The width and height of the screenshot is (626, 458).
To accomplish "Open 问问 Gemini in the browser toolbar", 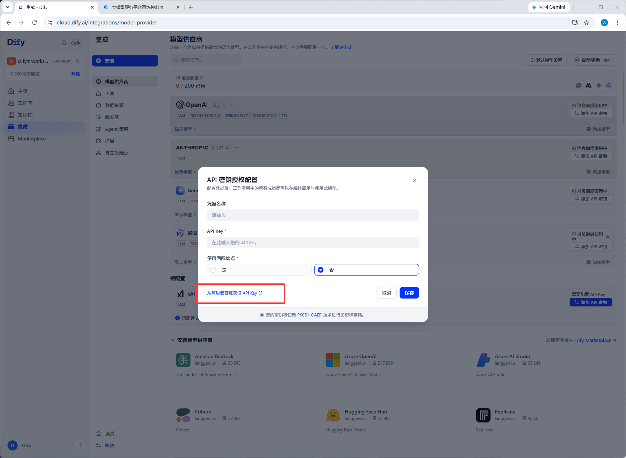I will (549, 7).
